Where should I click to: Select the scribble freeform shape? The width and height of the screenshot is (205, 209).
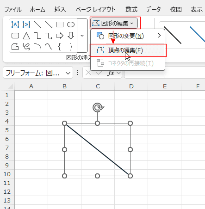coord(26,47)
